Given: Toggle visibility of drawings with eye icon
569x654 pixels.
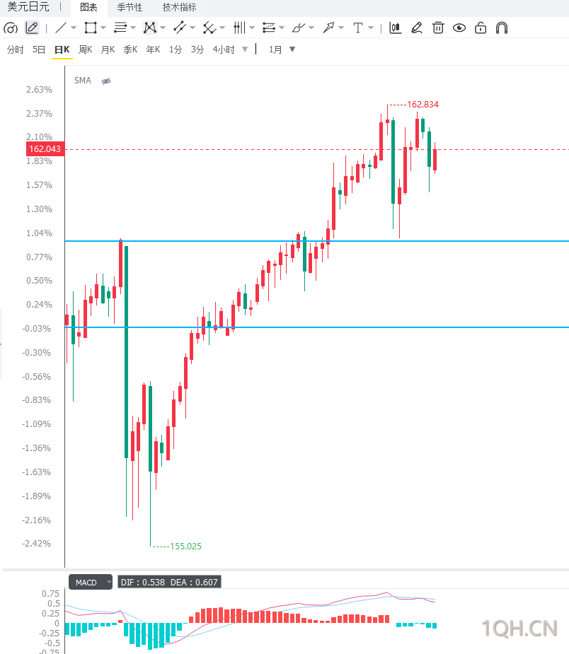Looking at the screenshot, I should click(x=459, y=28).
